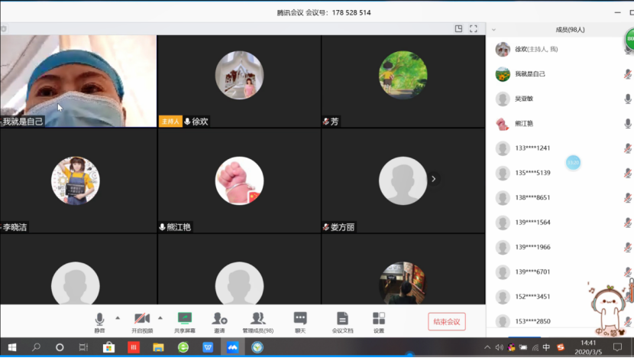Switch video layout view icon
The height and width of the screenshot is (358, 634).
[x=458, y=29]
